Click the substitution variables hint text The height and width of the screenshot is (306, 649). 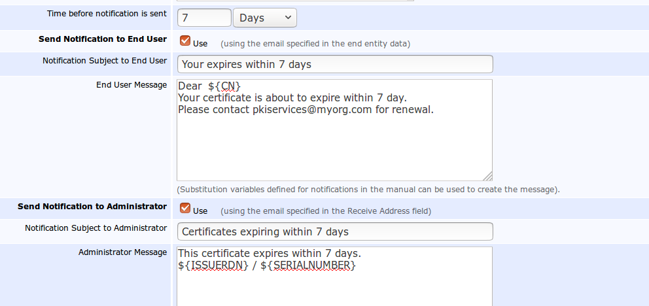point(368,190)
